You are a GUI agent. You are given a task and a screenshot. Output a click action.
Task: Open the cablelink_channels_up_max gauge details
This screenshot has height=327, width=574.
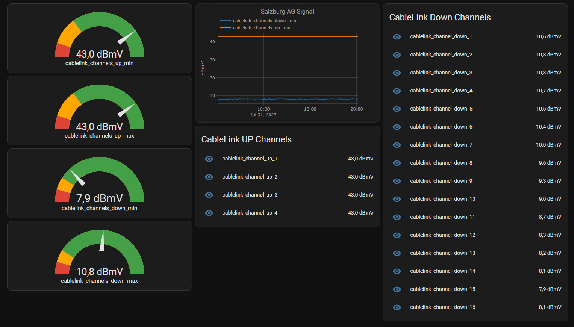(x=100, y=111)
